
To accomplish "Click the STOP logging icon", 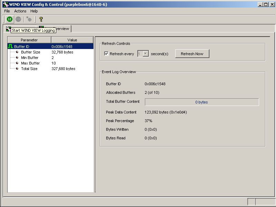I will coord(18,19).
